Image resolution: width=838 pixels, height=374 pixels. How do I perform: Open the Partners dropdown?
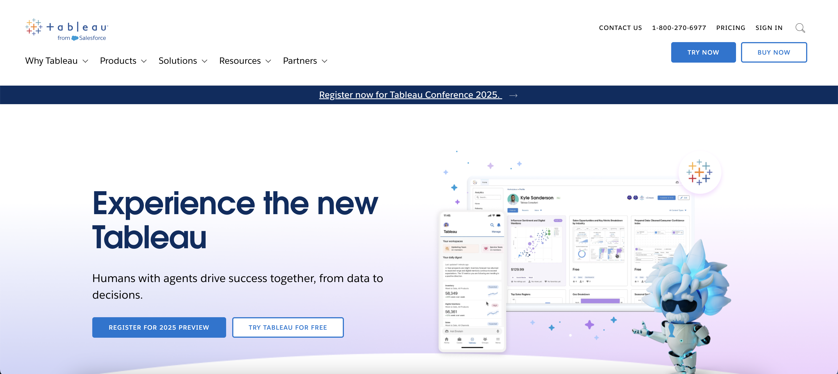(305, 61)
